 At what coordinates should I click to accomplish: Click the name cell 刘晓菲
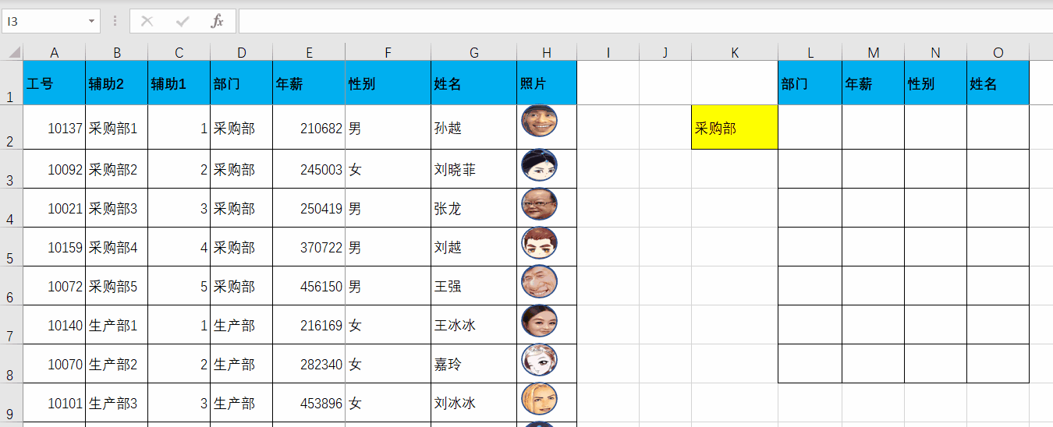point(473,169)
